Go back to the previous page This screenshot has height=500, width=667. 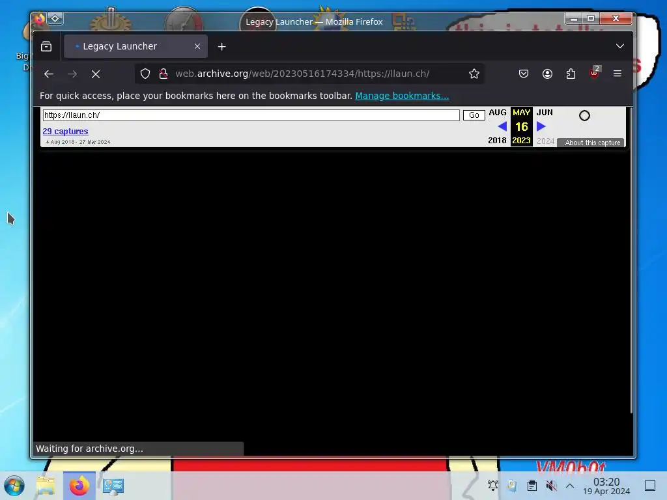point(49,74)
